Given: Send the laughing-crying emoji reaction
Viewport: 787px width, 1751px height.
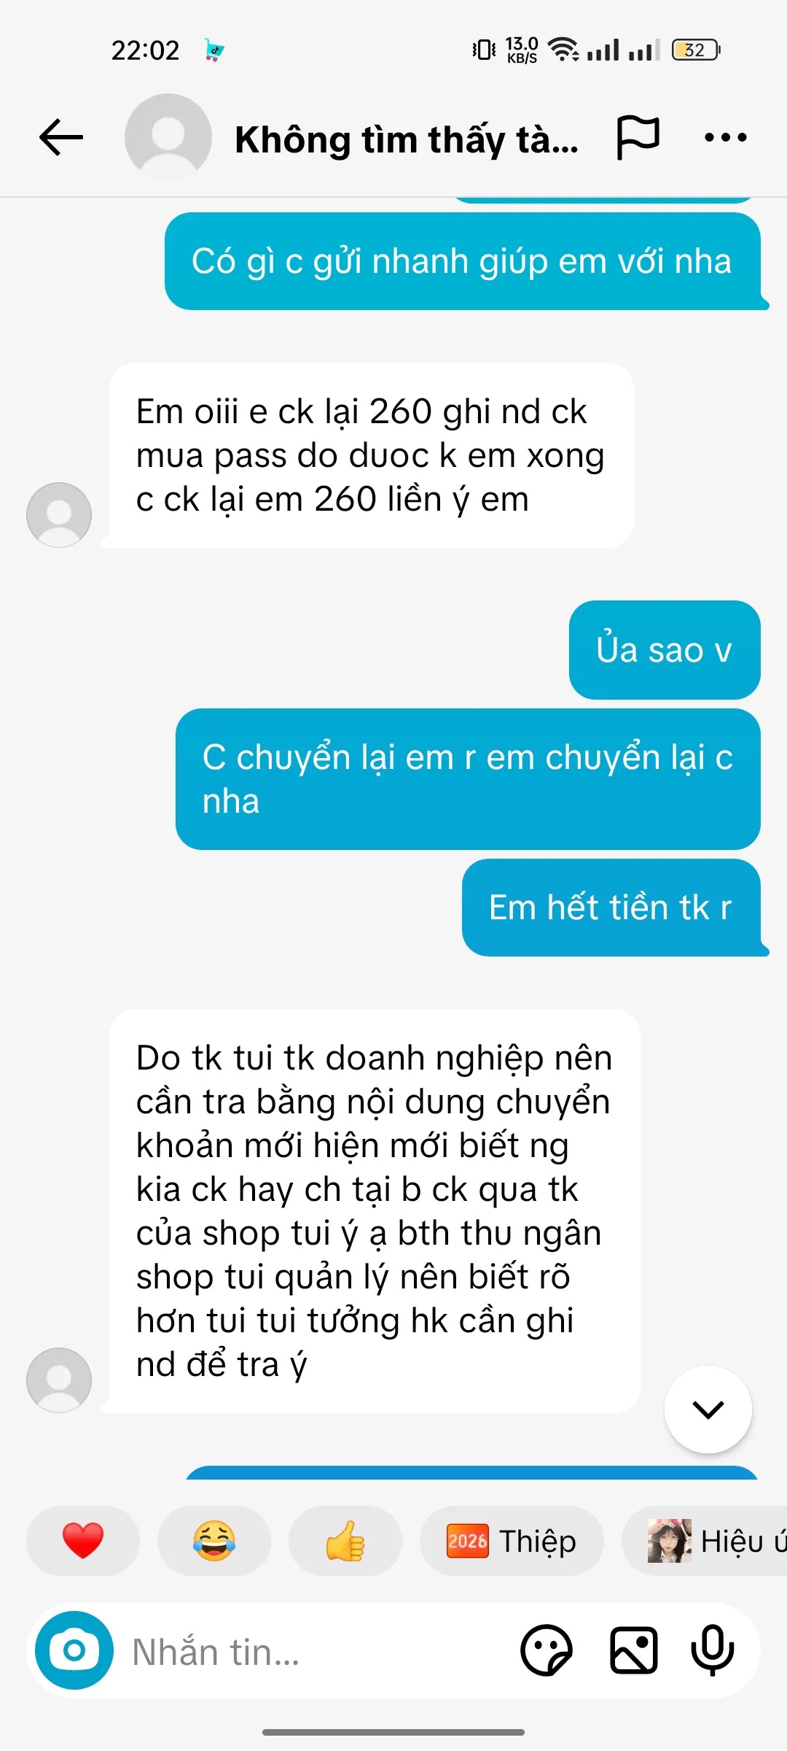Looking at the screenshot, I should [214, 1541].
